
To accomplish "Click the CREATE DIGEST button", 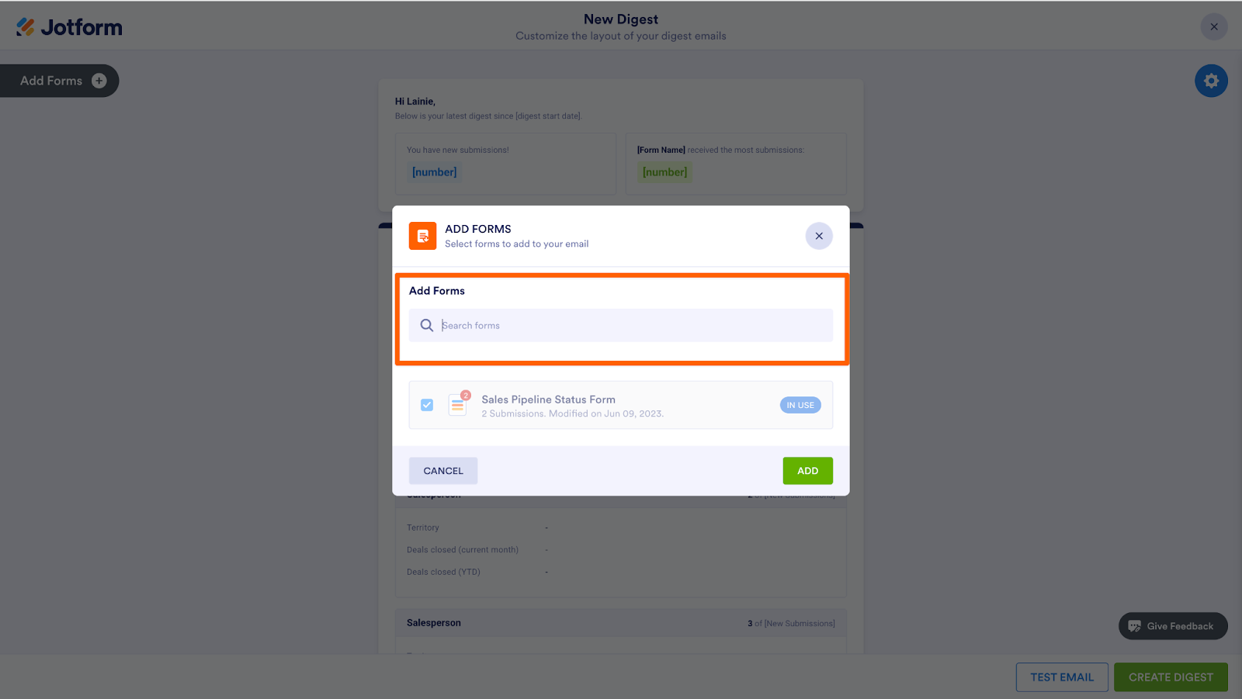I will (1171, 677).
